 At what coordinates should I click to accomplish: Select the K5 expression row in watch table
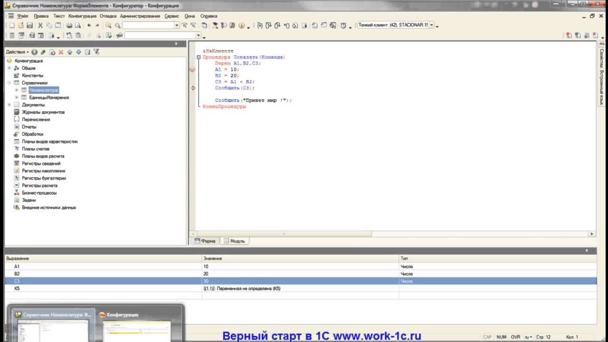tap(301, 288)
